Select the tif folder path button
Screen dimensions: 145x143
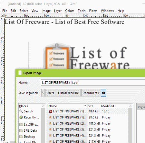[x=103, y=93]
